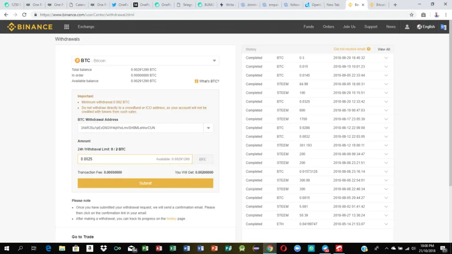Image resolution: width=452 pixels, height=254 pixels.
Task: Expand the BTC 0.0032 history row
Action: pyautogui.click(x=386, y=136)
